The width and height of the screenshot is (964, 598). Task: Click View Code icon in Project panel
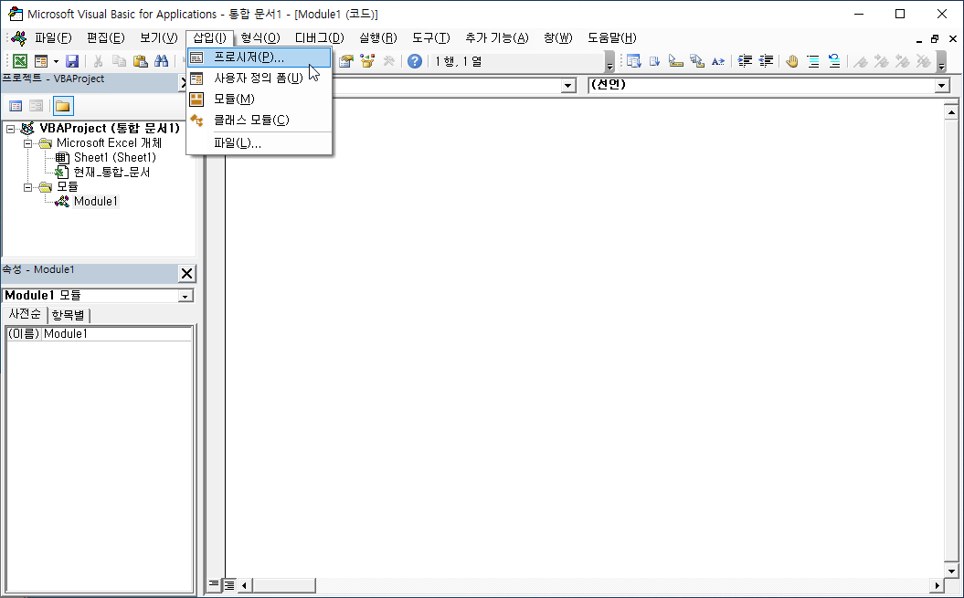16,106
